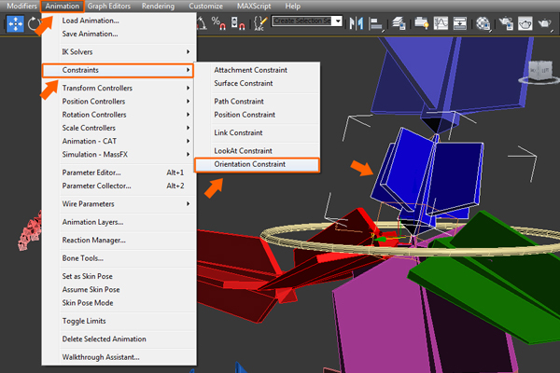Open the Render Setup teapot icon
This screenshot has height=373, width=560.
pos(506,23)
